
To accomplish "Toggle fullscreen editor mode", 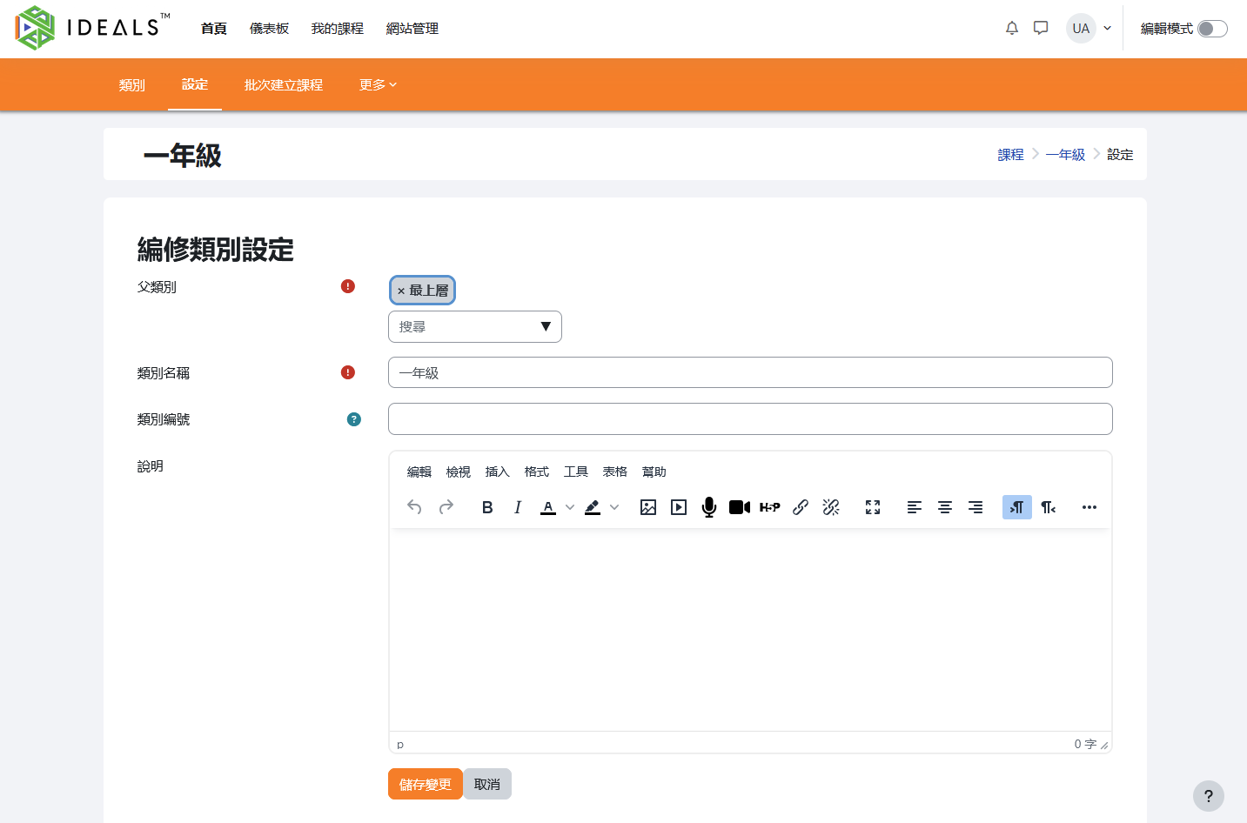I will 873,507.
